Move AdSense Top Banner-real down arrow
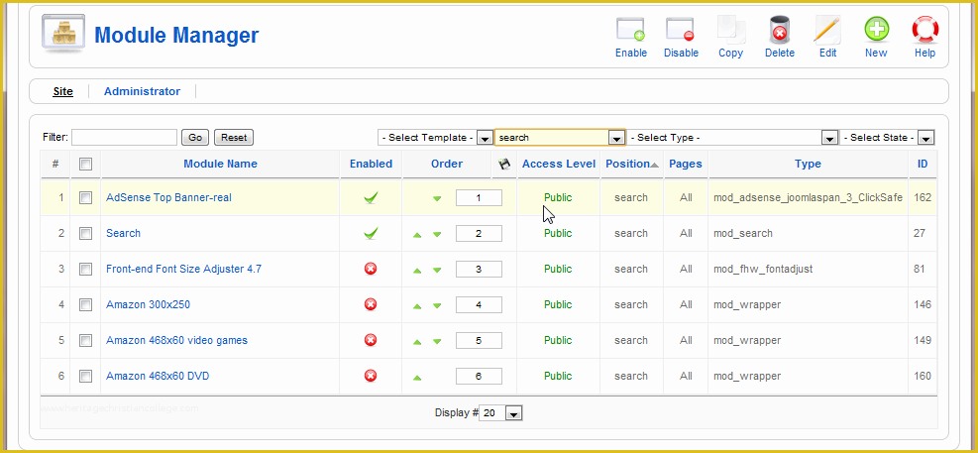978x453 pixels. [437, 198]
